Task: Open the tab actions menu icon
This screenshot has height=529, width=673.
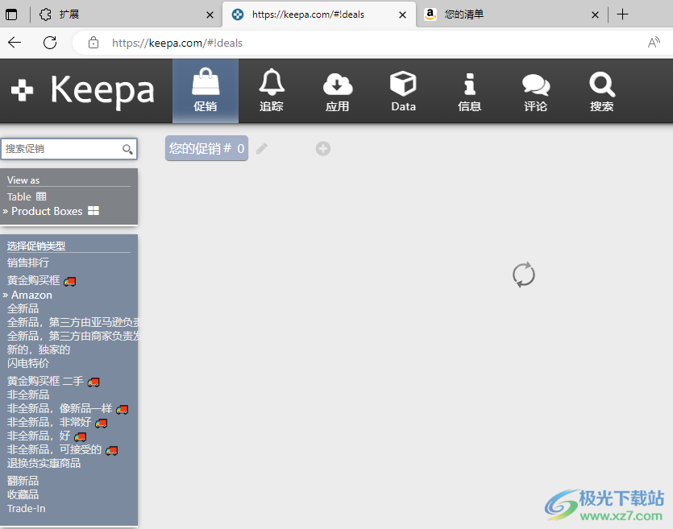Action: click(x=11, y=14)
